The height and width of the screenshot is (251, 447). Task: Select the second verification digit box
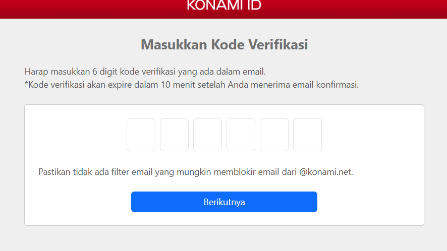pos(174,135)
